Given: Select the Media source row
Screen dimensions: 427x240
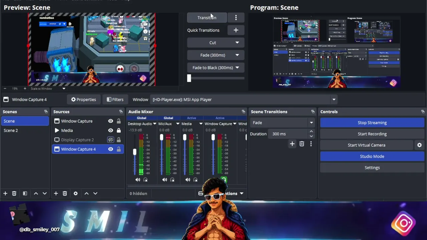Looking at the screenshot, I should [x=88, y=130].
